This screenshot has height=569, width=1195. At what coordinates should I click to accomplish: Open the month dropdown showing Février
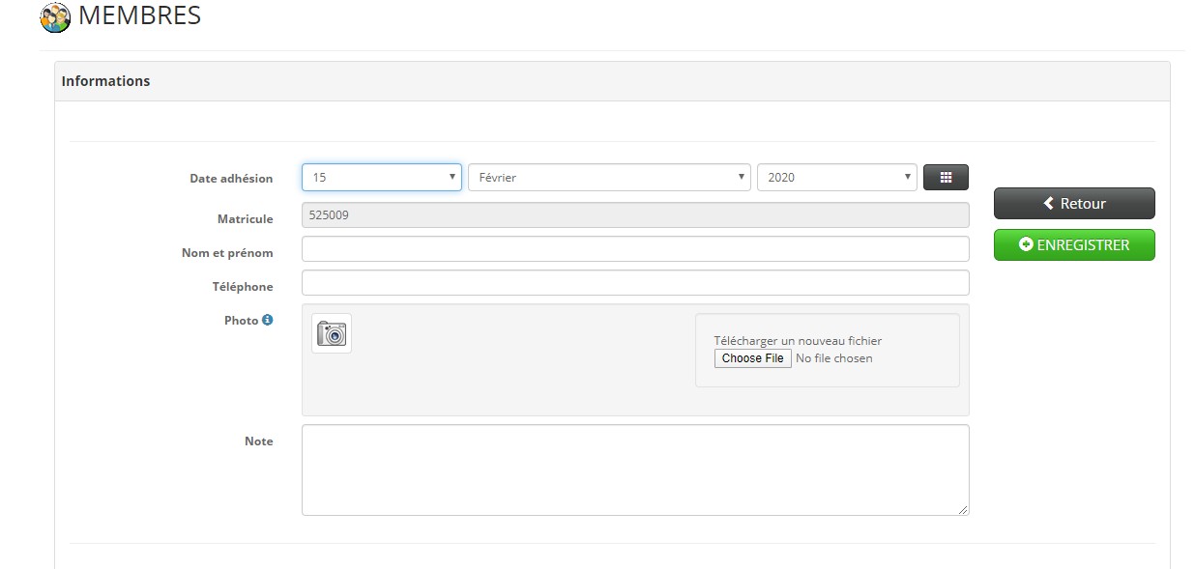tap(609, 178)
